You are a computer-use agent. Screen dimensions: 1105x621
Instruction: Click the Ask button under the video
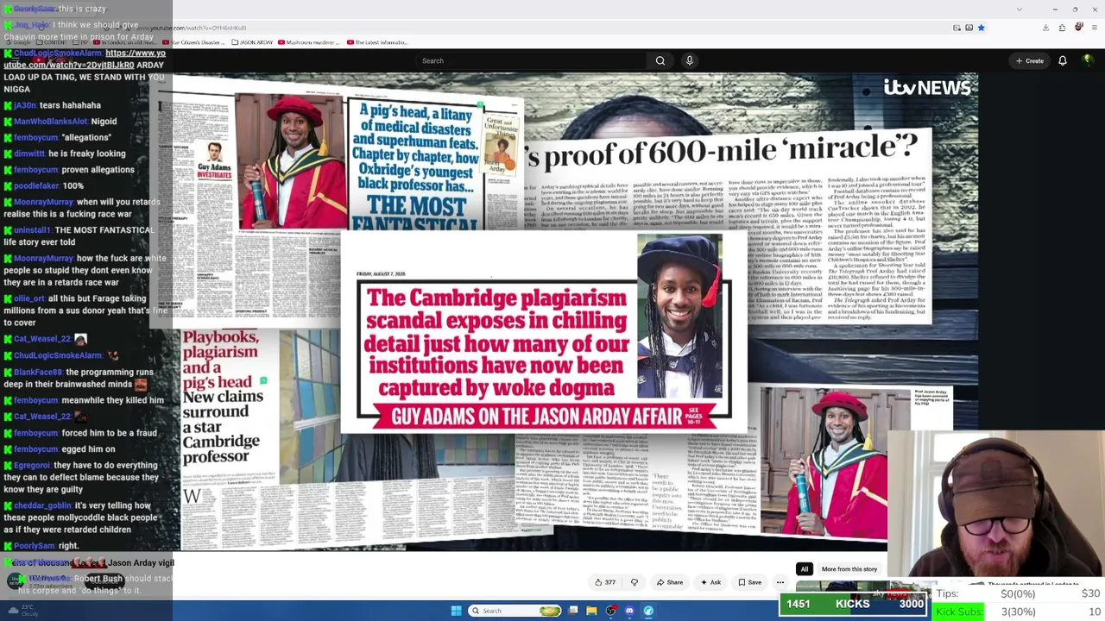point(710,582)
